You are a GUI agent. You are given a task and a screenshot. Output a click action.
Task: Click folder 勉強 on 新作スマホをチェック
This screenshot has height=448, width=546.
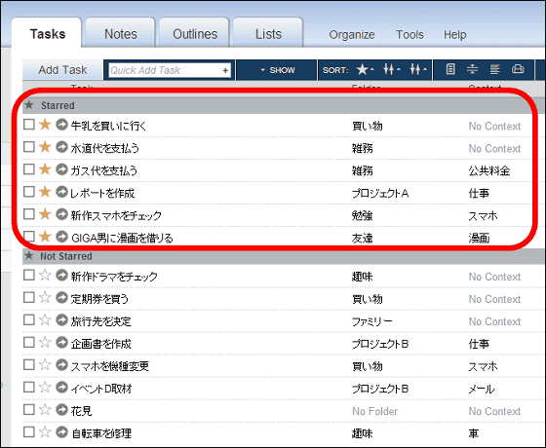(x=362, y=215)
